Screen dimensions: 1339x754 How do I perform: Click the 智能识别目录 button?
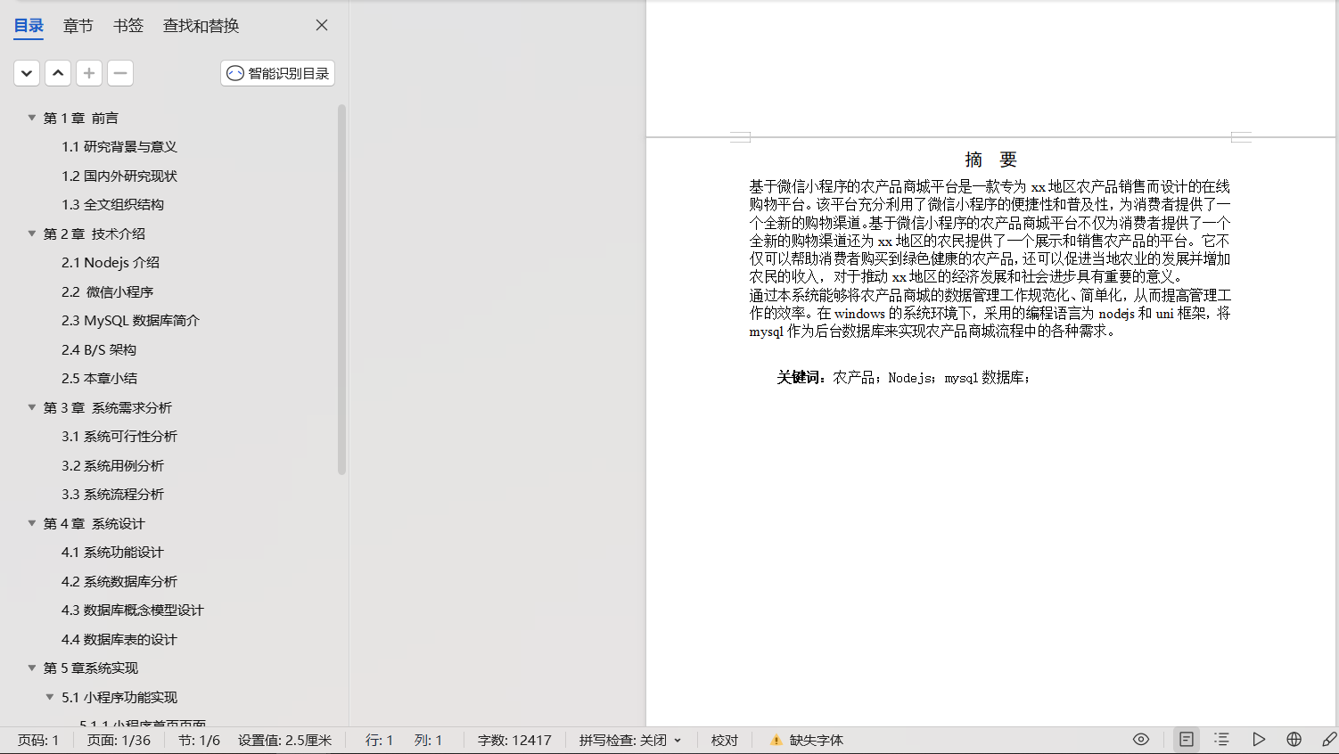click(277, 73)
